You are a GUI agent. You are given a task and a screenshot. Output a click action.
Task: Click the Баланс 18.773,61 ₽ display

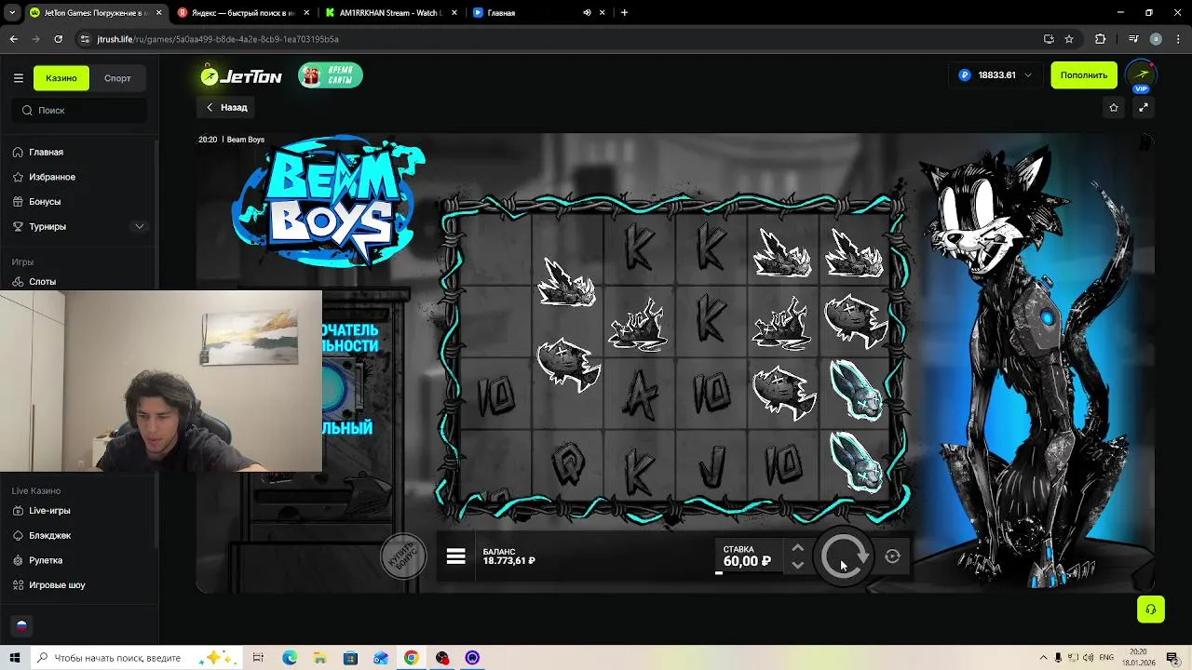(x=509, y=556)
